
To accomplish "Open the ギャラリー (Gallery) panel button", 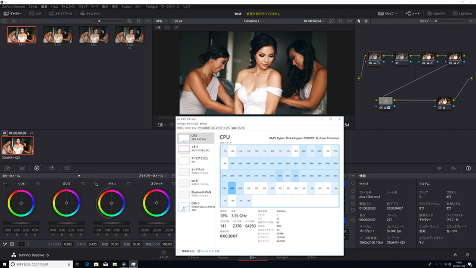I will coord(12,13).
